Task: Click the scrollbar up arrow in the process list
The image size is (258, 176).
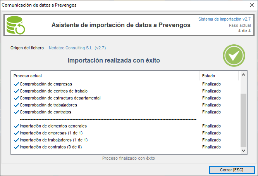Action: tap(243, 75)
